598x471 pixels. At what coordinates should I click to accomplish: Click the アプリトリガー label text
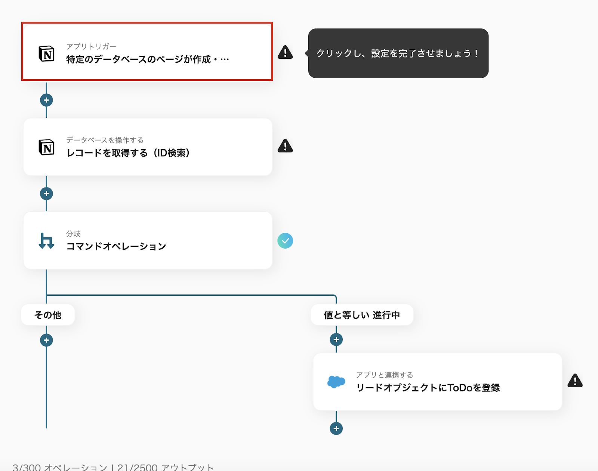pyautogui.click(x=91, y=46)
